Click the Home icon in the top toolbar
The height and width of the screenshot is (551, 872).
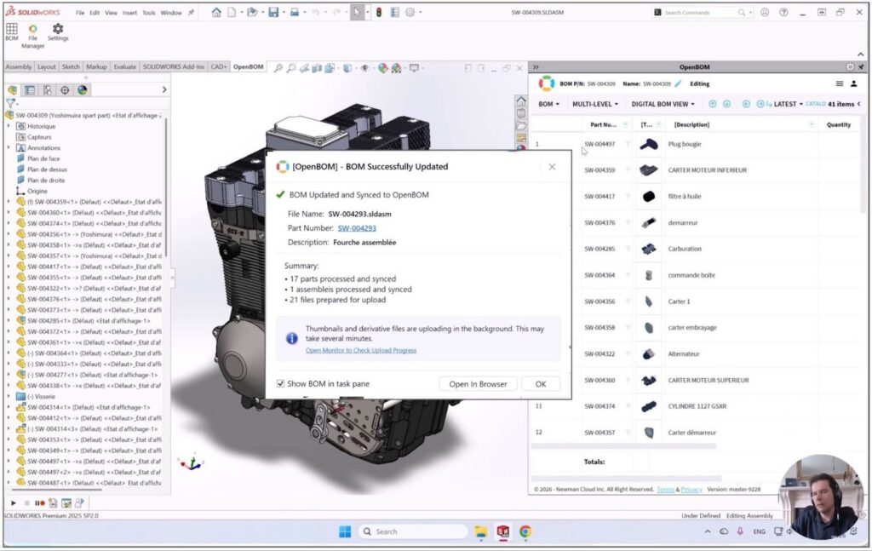click(216, 13)
